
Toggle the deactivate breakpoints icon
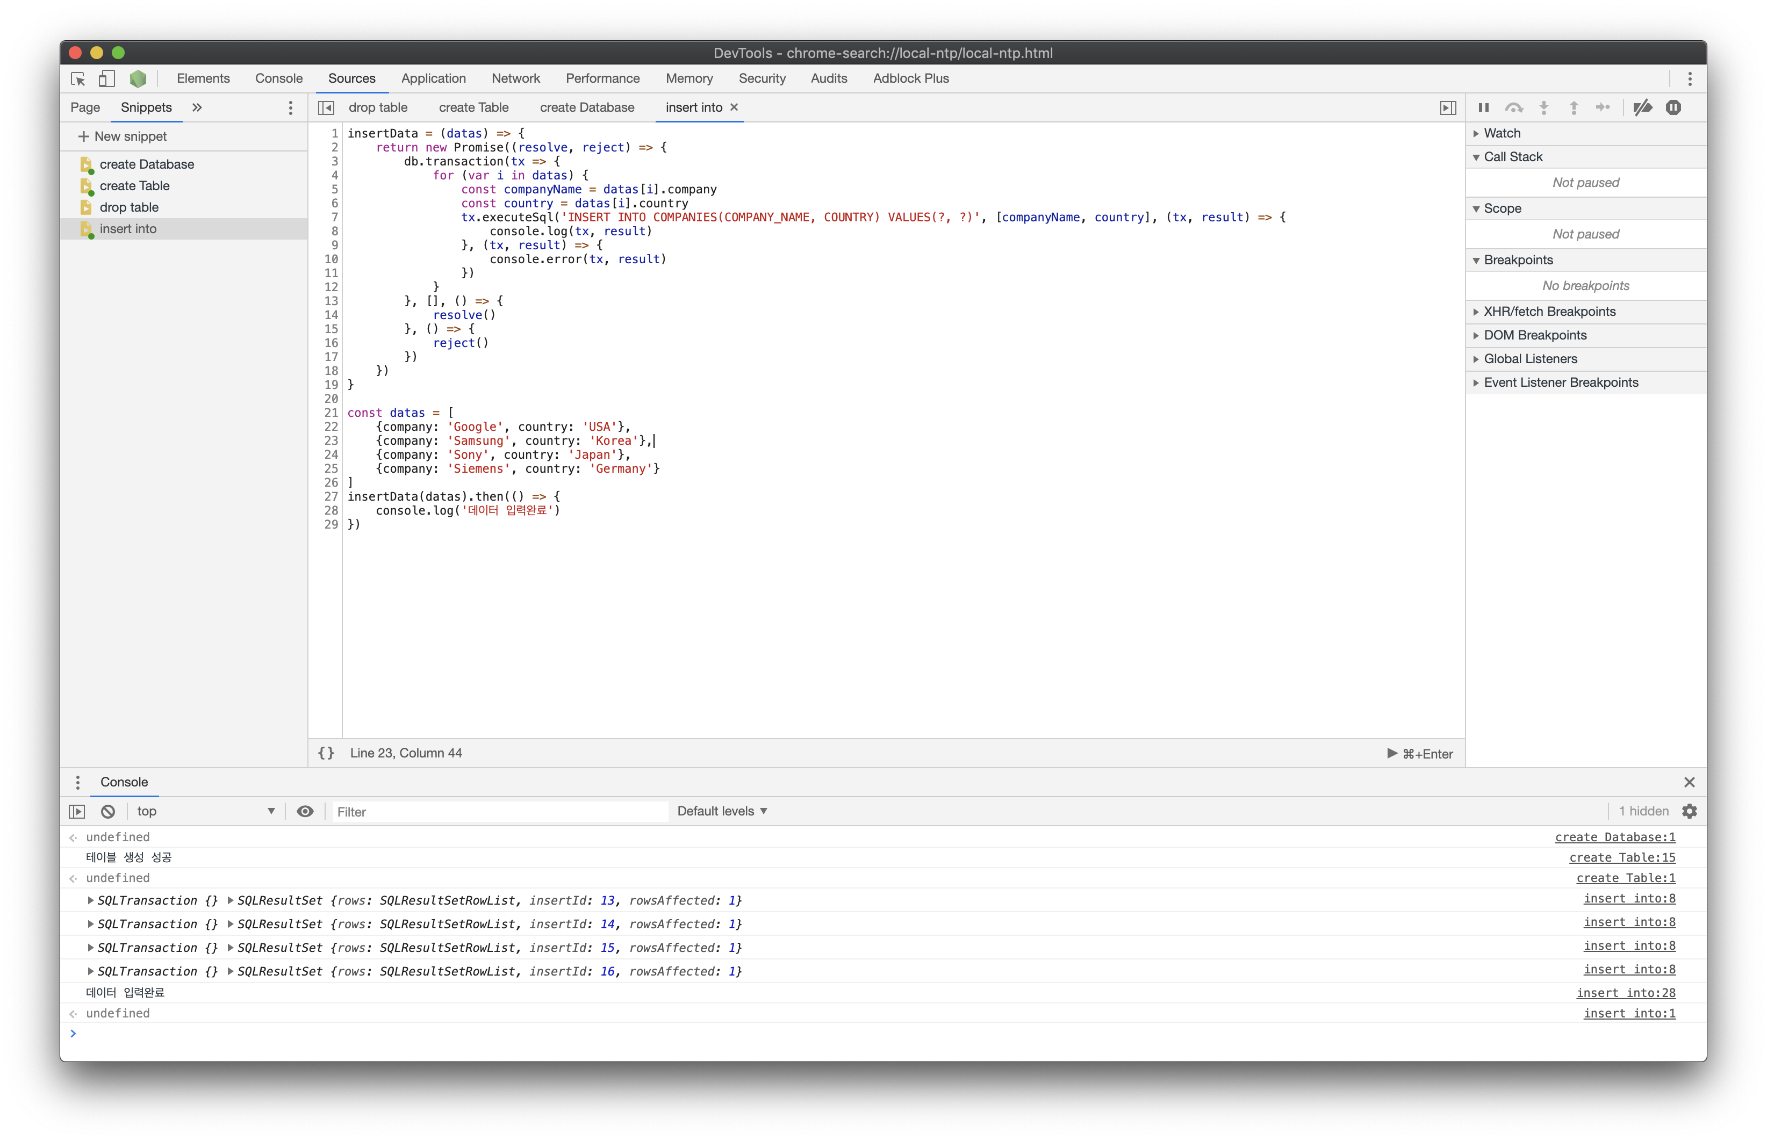tap(1642, 107)
